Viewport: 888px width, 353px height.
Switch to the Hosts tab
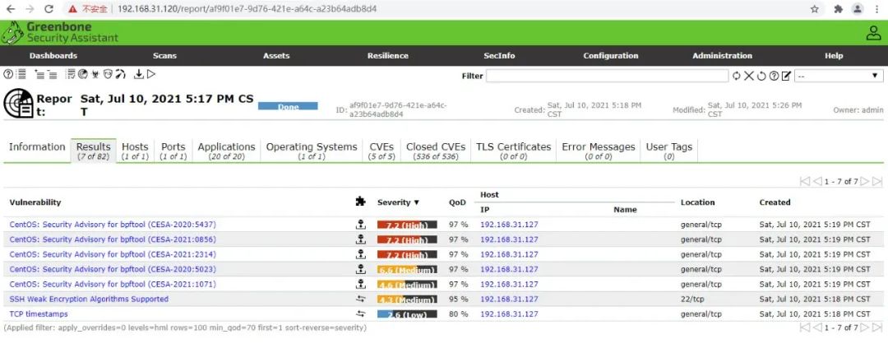[x=136, y=151]
